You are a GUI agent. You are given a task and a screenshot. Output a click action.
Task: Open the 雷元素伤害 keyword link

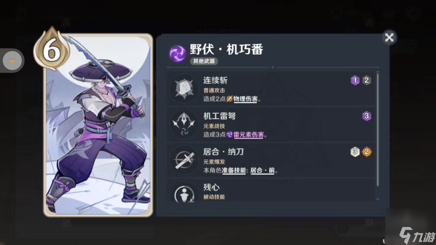pos(248,135)
